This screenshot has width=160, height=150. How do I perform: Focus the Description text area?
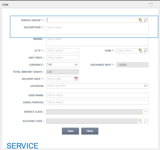tap(97, 30)
